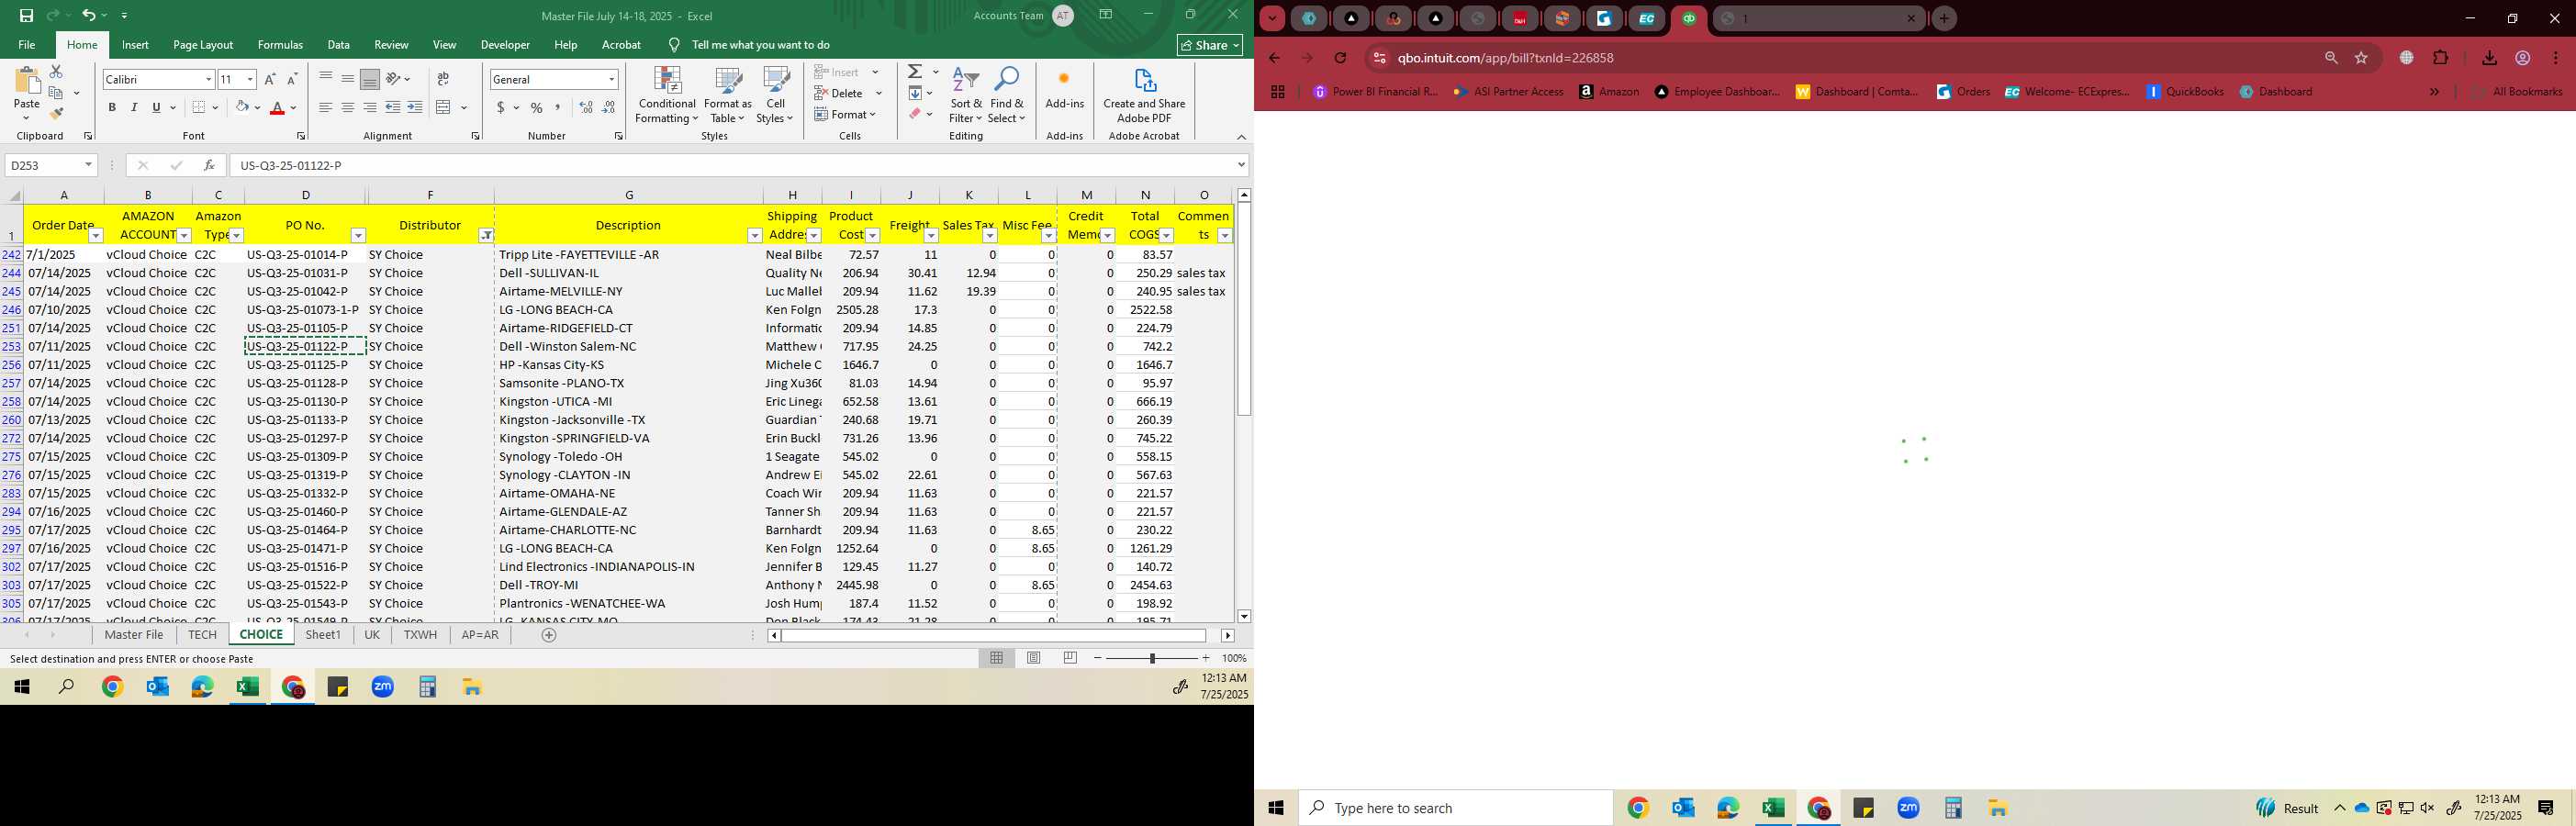Click the Save icon in Quick Access Toolbar
This screenshot has width=2576, height=826.
tap(26, 16)
